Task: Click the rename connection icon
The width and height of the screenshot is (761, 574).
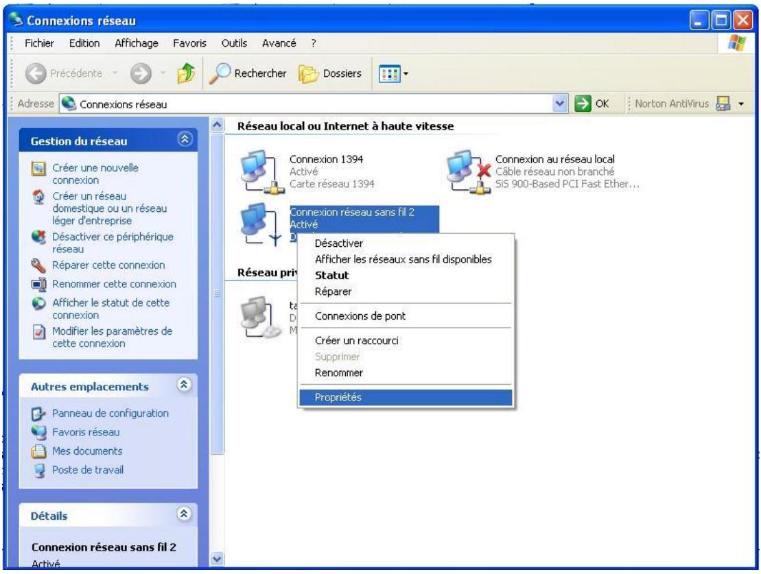Action: click(38, 284)
